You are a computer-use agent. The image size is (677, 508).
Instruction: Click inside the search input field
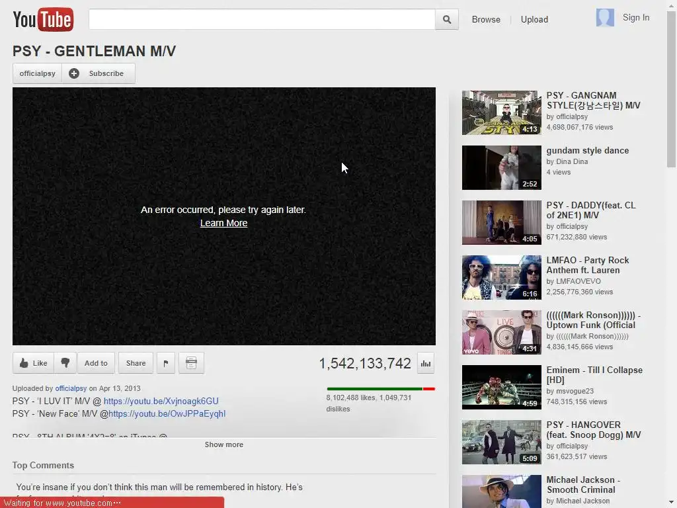pyautogui.click(x=262, y=19)
